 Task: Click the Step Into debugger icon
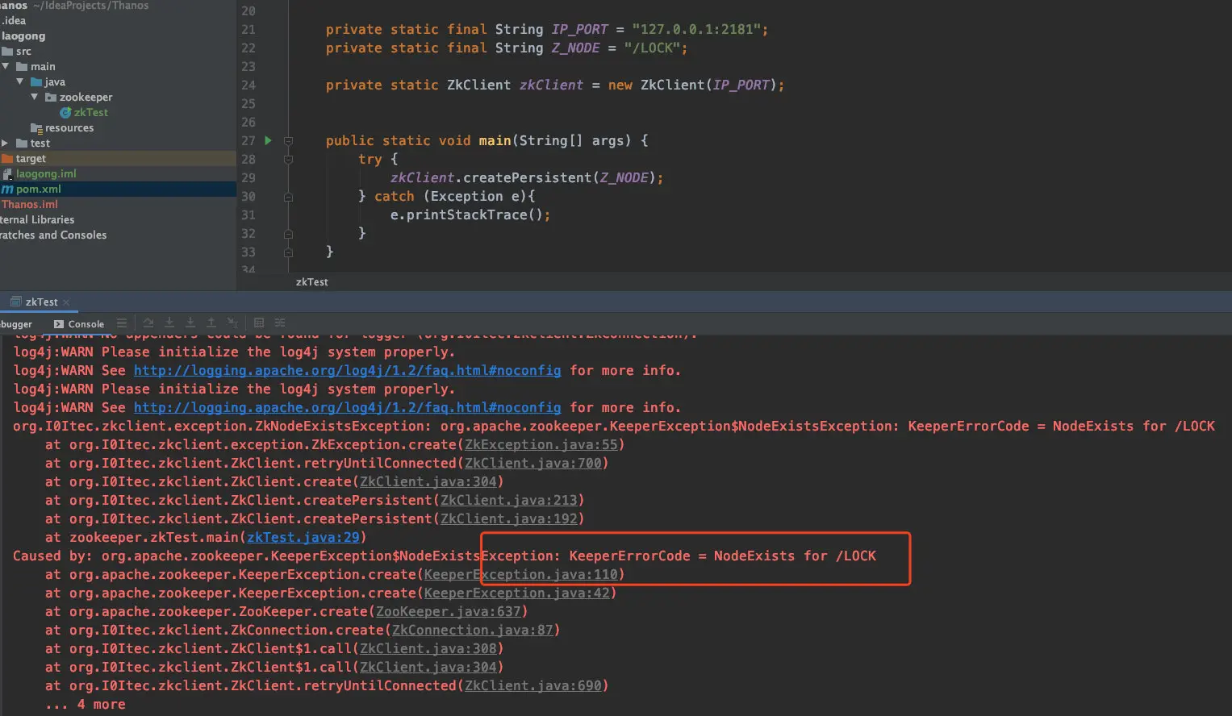[x=169, y=323]
